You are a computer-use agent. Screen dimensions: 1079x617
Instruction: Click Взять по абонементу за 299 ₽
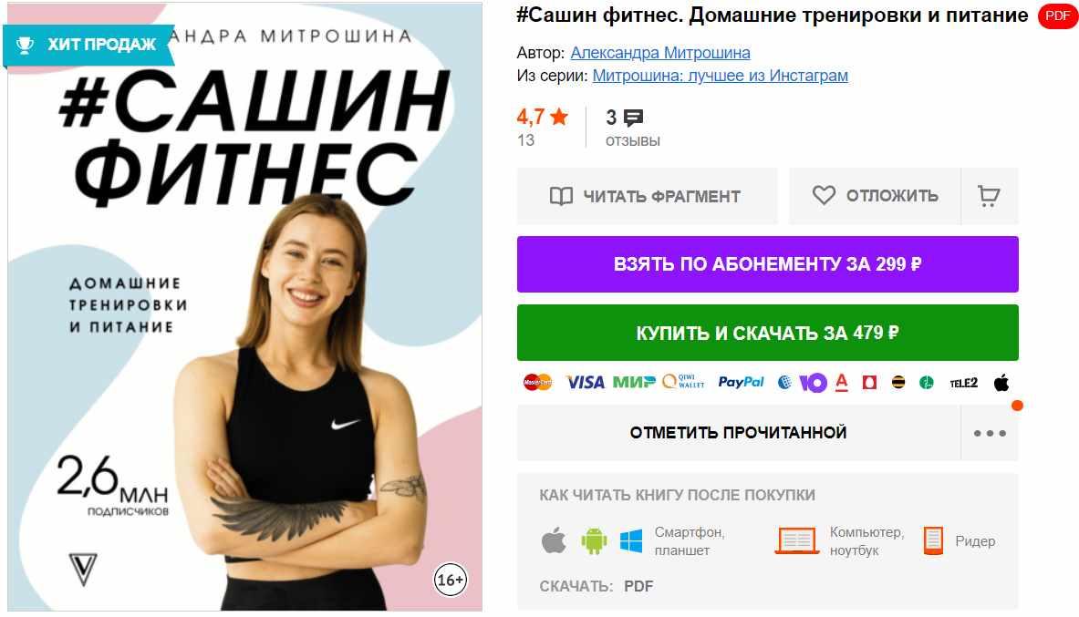click(x=767, y=264)
